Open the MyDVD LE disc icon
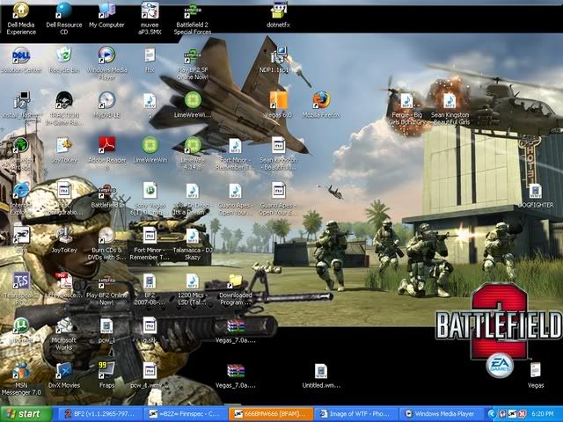The height and width of the screenshot is (422, 563). 106,105
